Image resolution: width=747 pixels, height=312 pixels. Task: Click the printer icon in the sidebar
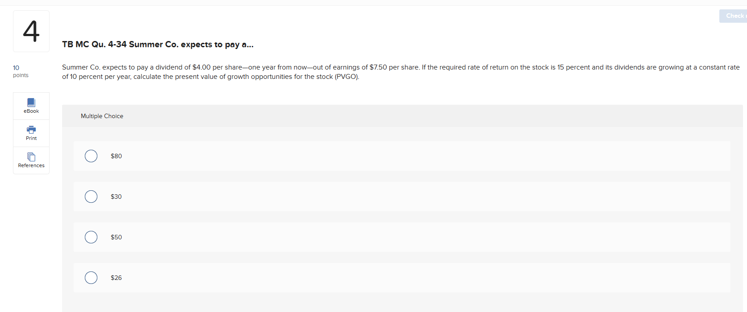31,130
